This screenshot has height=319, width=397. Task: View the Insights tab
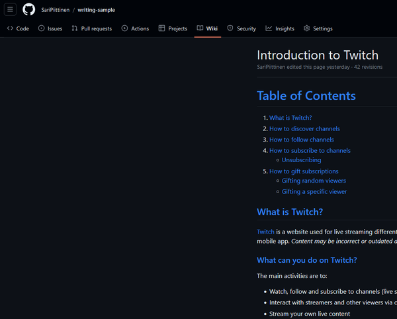tap(280, 28)
